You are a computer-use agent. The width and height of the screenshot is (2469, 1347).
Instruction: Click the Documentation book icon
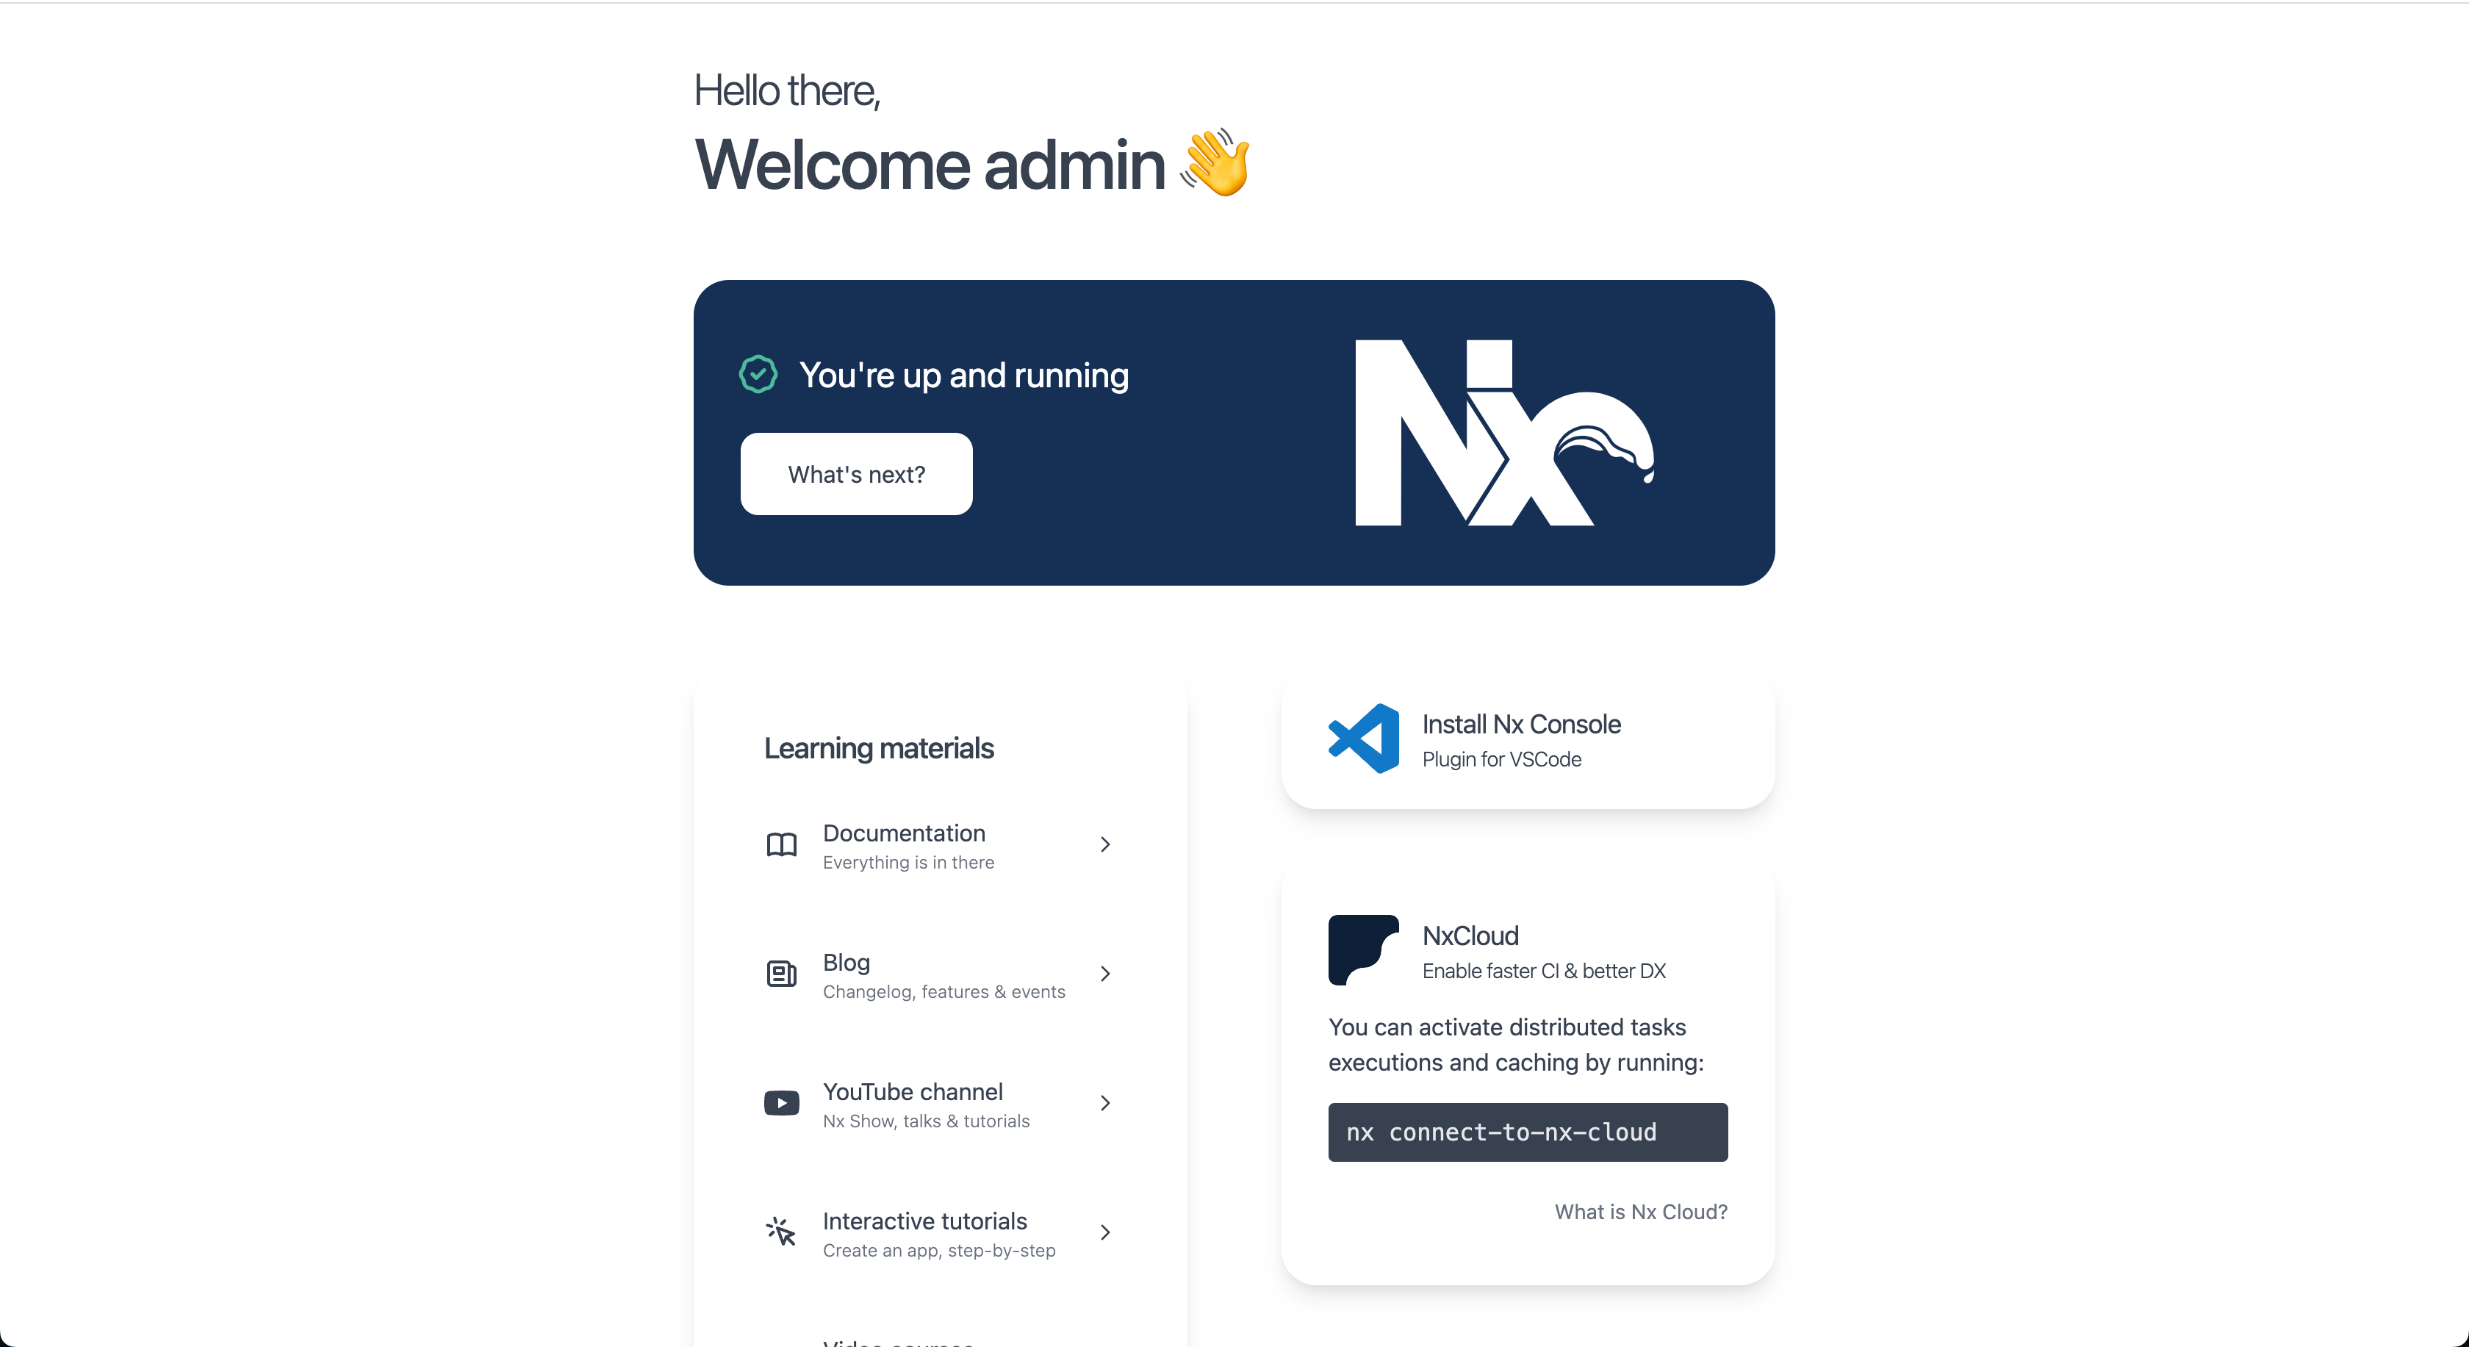[x=781, y=844]
